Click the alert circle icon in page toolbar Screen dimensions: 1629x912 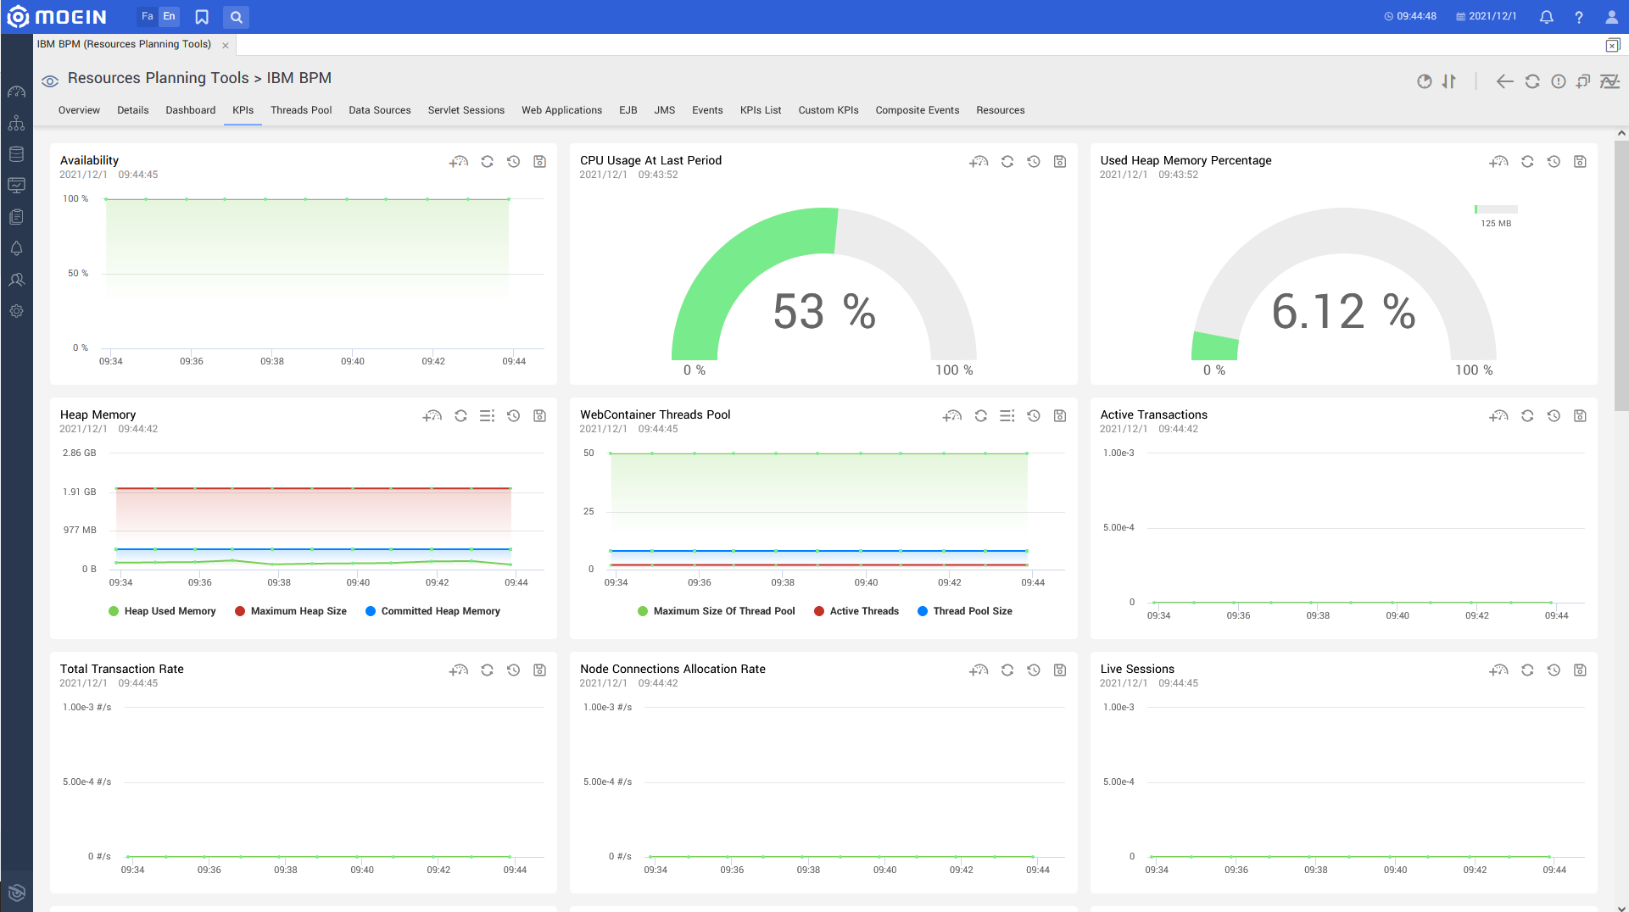click(1558, 81)
